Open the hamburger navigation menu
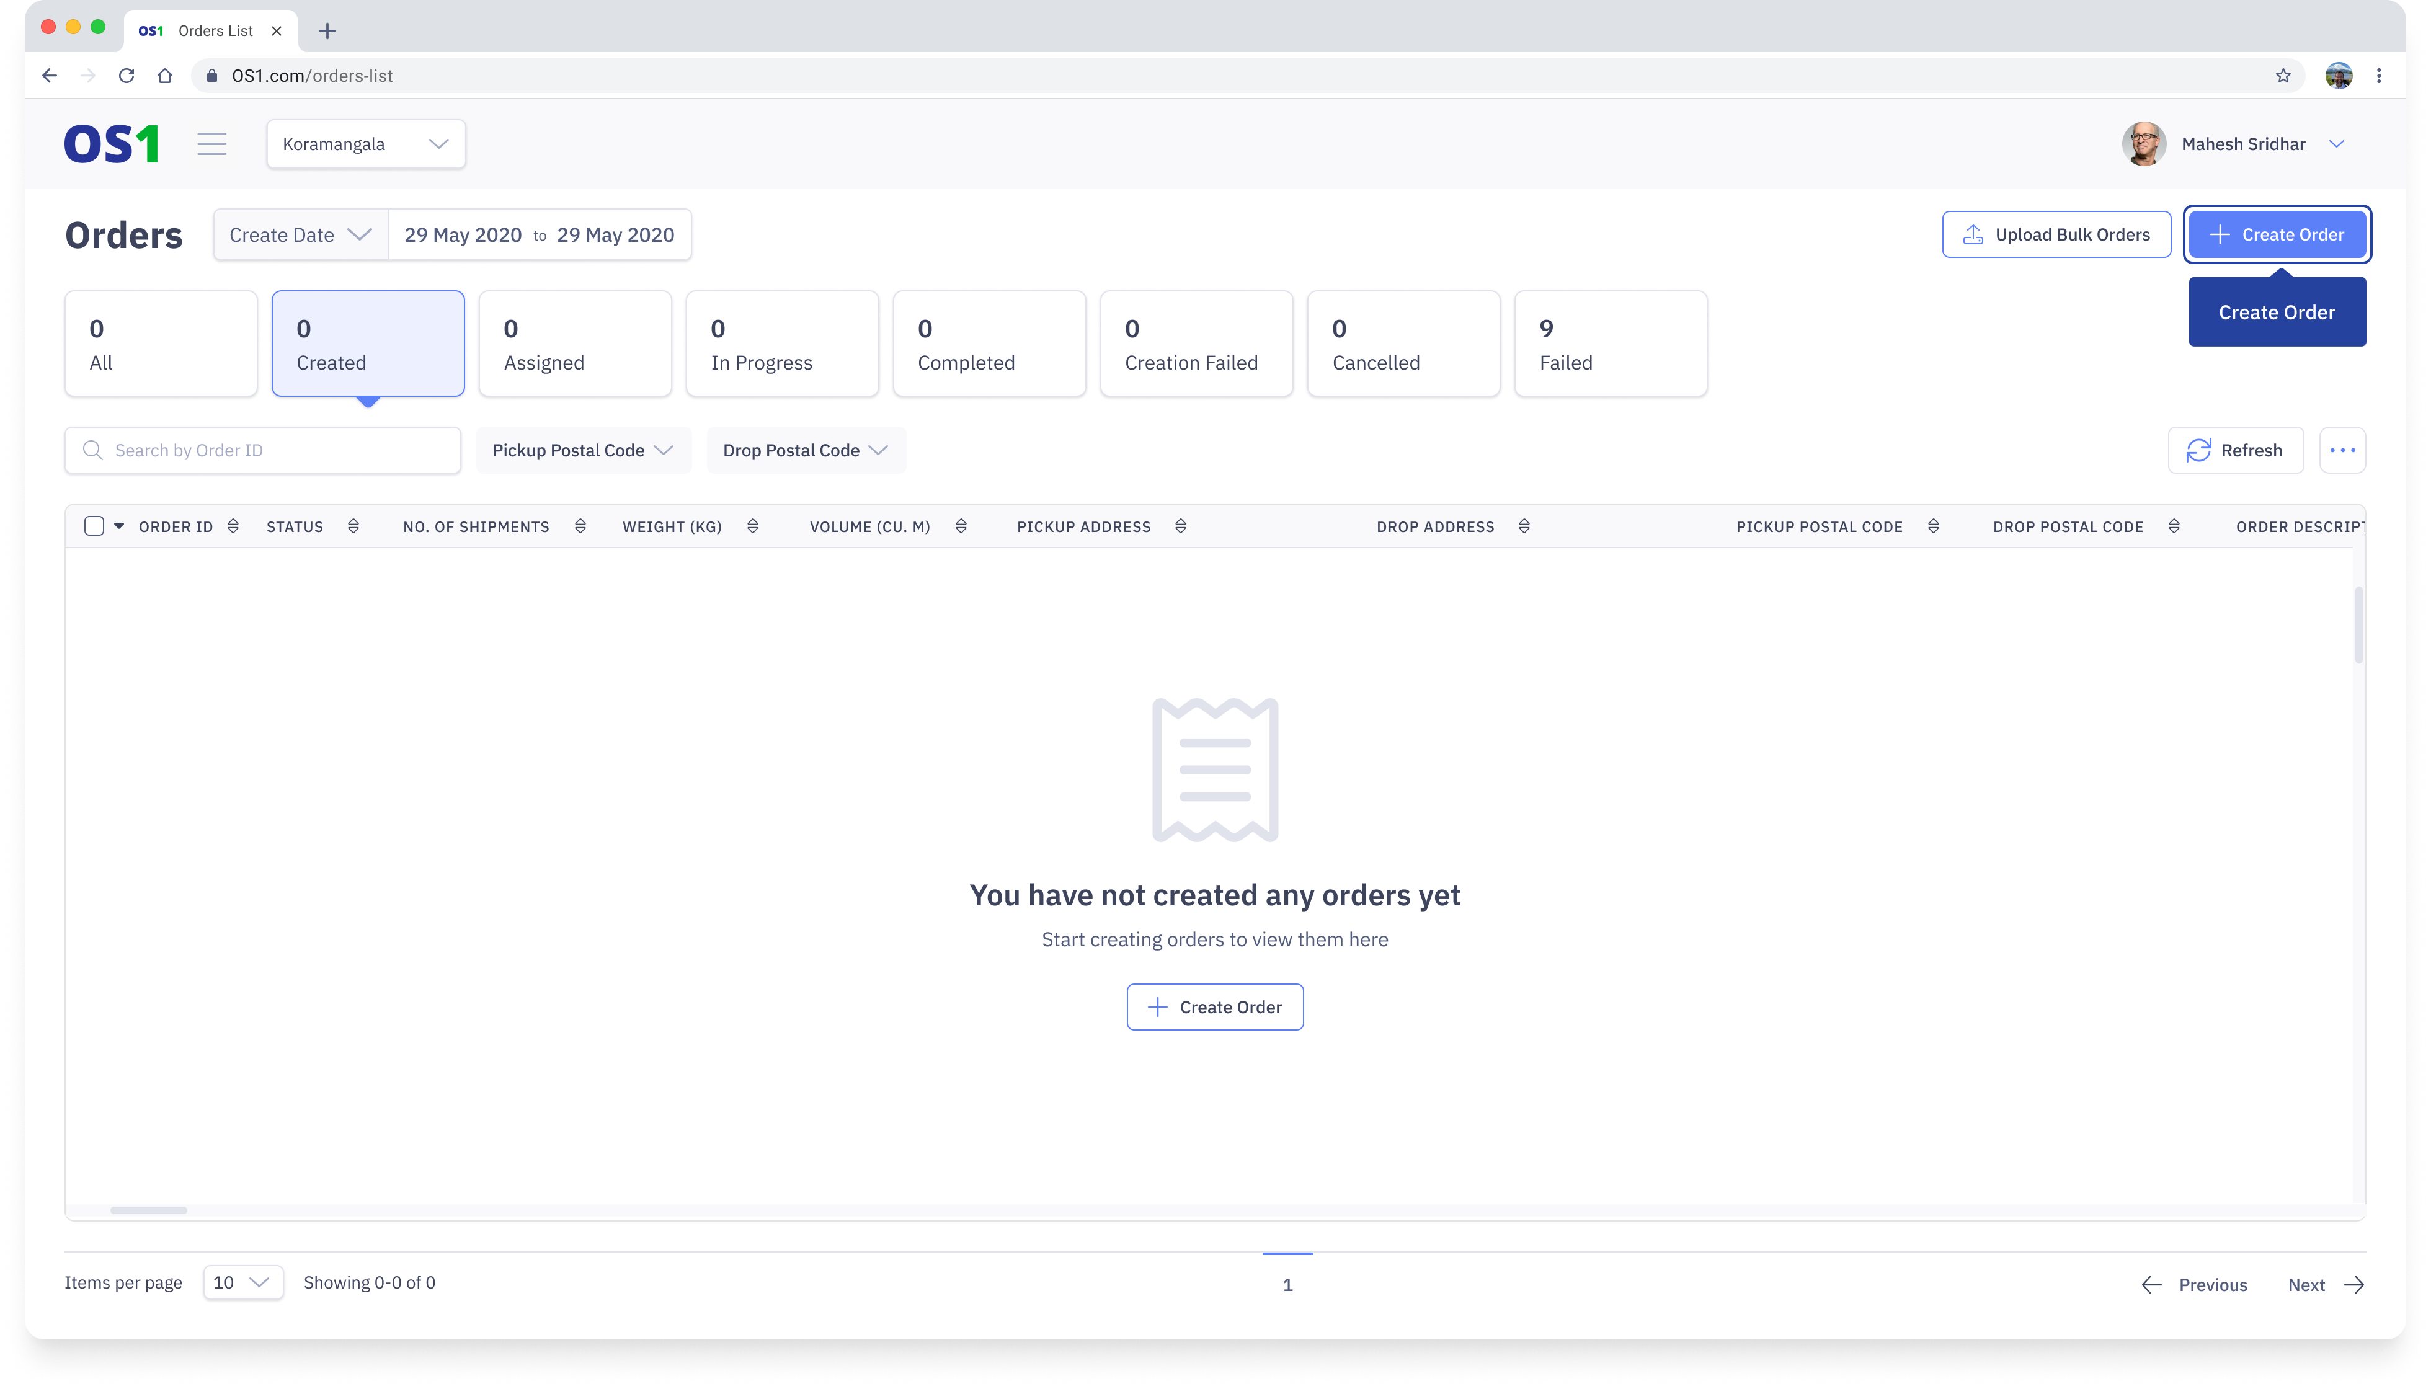 click(212, 144)
